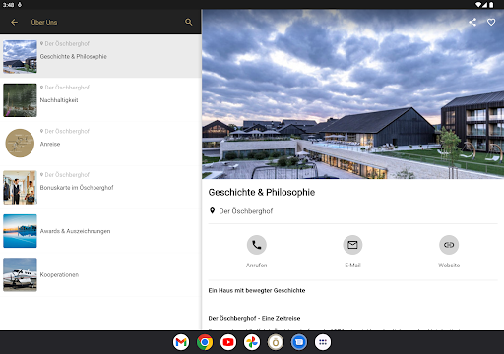Tap the Kooperationen airplane thumbnail
The width and height of the screenshot is (504, 354).
click(x=20, y=274)
